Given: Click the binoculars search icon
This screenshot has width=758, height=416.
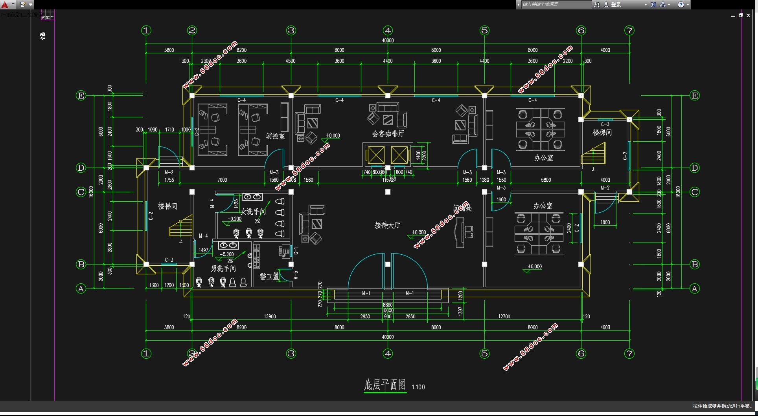Looking at the screenshot, I should pos(597,5).
